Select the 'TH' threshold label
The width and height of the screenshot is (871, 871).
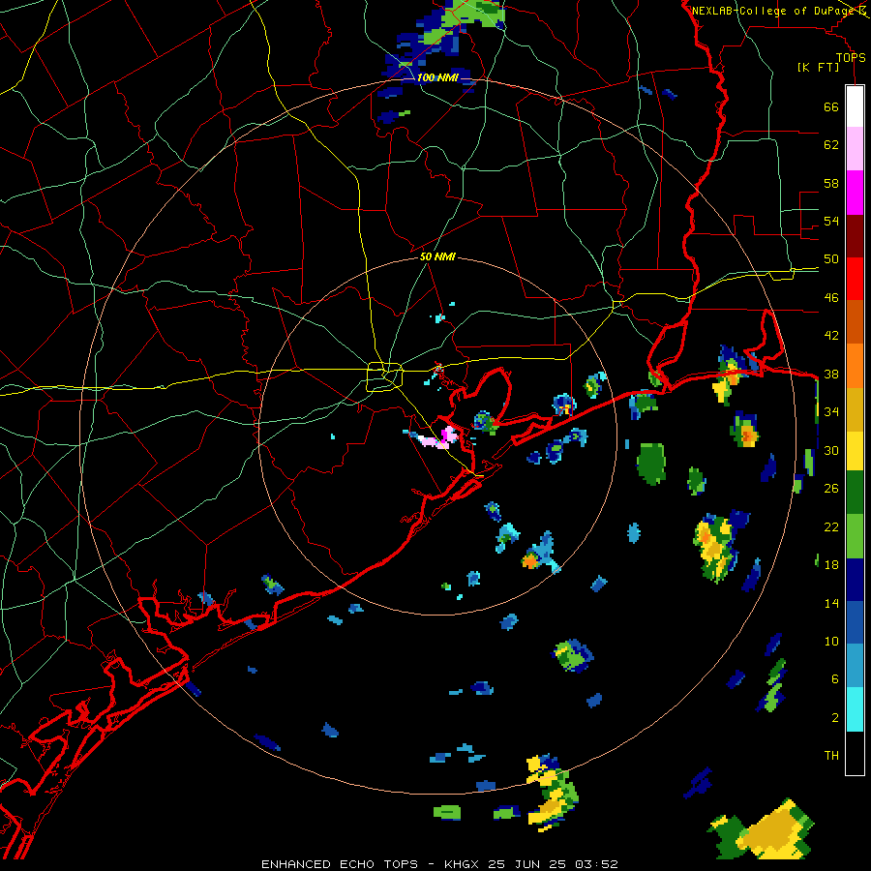click(x=831, y=756)
